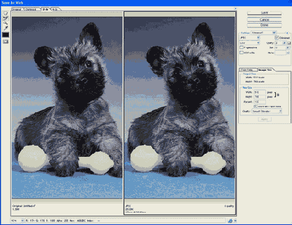Image resolution: width=292 pixels, height=225 pixels.
Task: Switch to the Color Table tab
Action: tap(248, 69)
